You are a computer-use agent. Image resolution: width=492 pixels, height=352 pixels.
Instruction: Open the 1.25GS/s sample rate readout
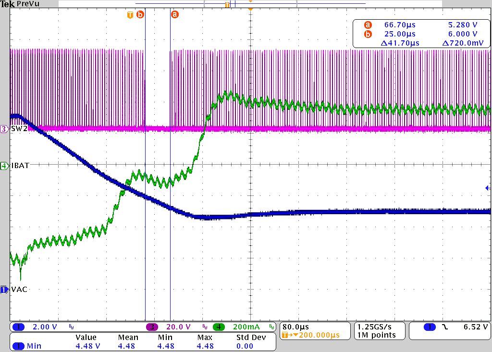pos(374,327)
